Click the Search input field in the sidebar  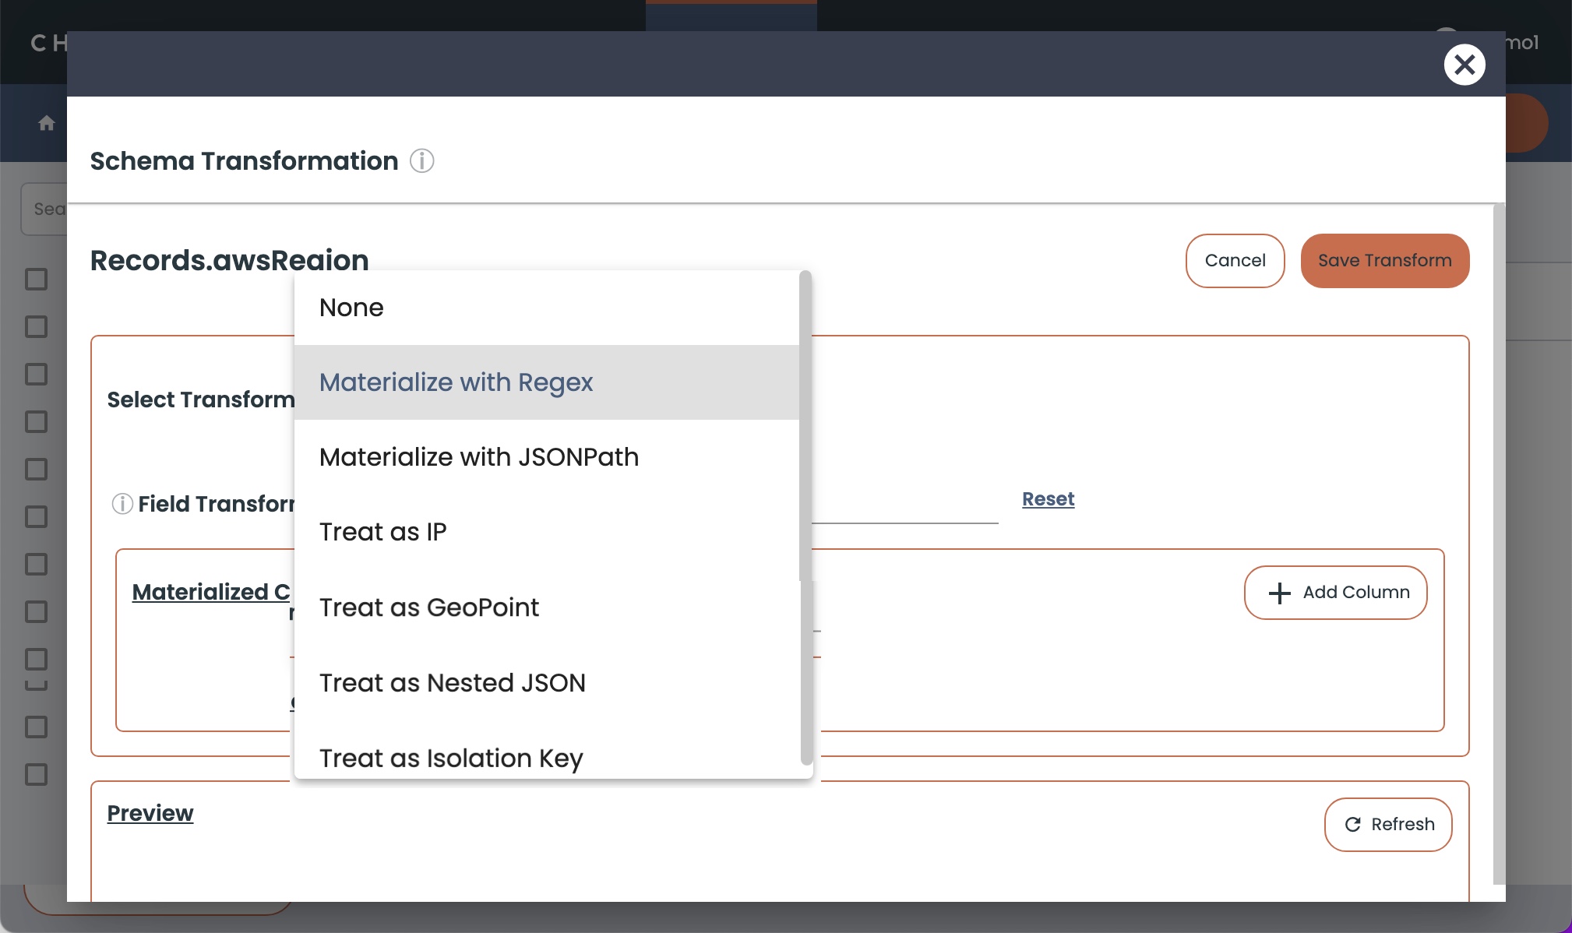click(49, 208)
